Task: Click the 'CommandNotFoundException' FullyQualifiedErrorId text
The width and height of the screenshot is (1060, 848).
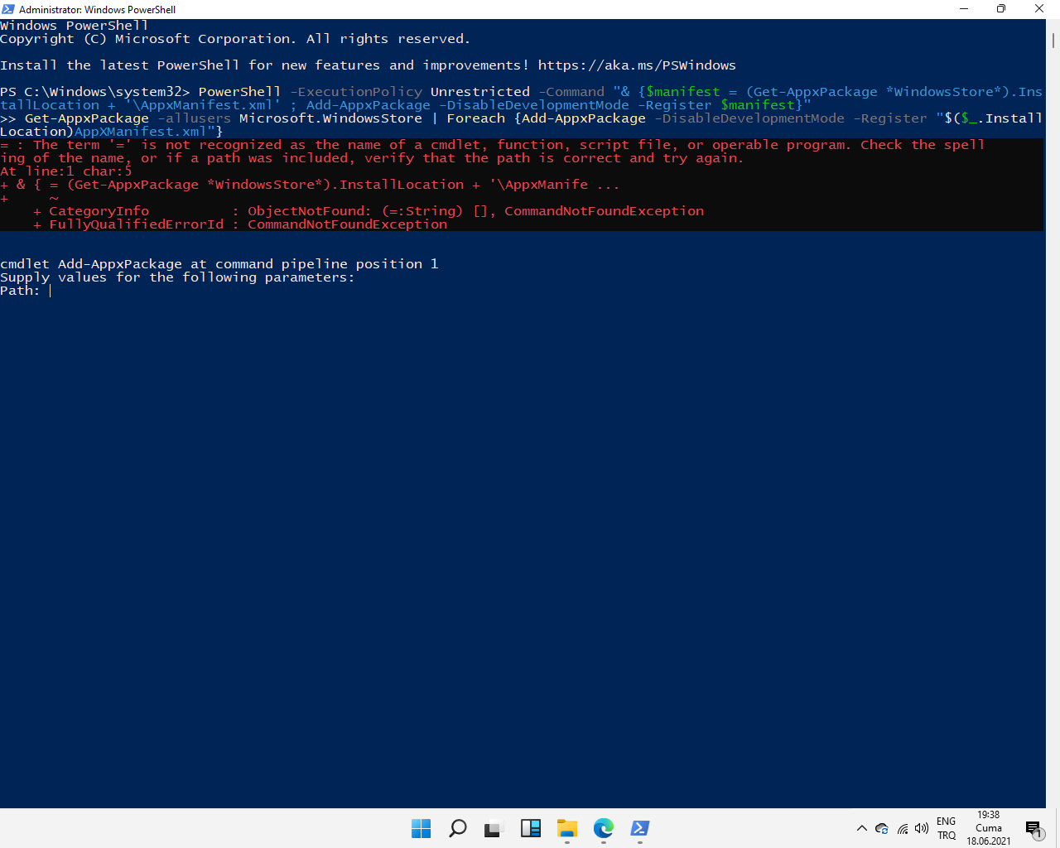Action: (347, 224)
